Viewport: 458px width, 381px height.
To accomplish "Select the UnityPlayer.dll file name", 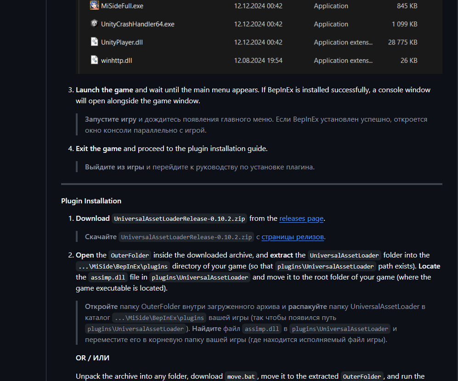I will [122, 42].
